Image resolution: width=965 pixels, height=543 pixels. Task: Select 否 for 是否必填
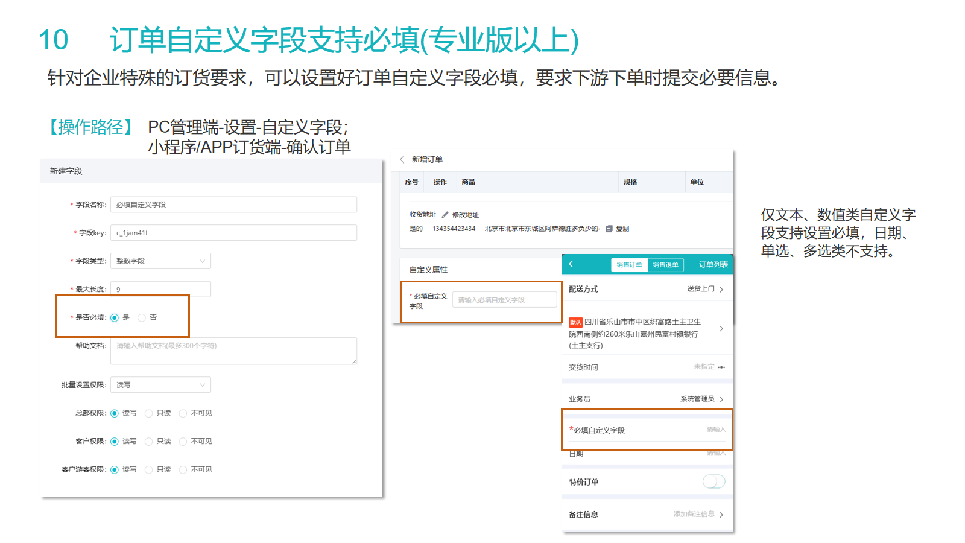click(142, 318)
